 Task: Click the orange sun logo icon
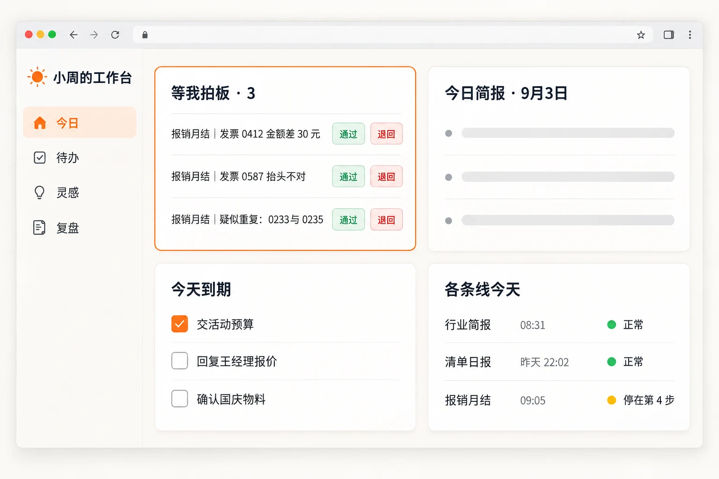[37, 77]
